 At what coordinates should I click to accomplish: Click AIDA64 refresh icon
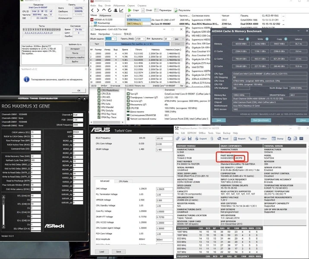[x=110, y=10]
